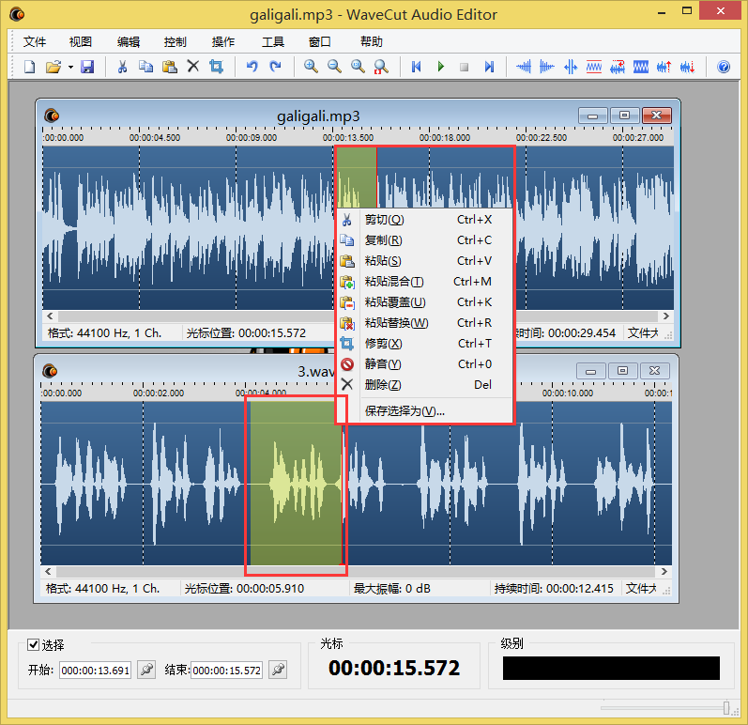
Task: Choose 粘贴替换(W) from context menu
Action: point(424,323)
